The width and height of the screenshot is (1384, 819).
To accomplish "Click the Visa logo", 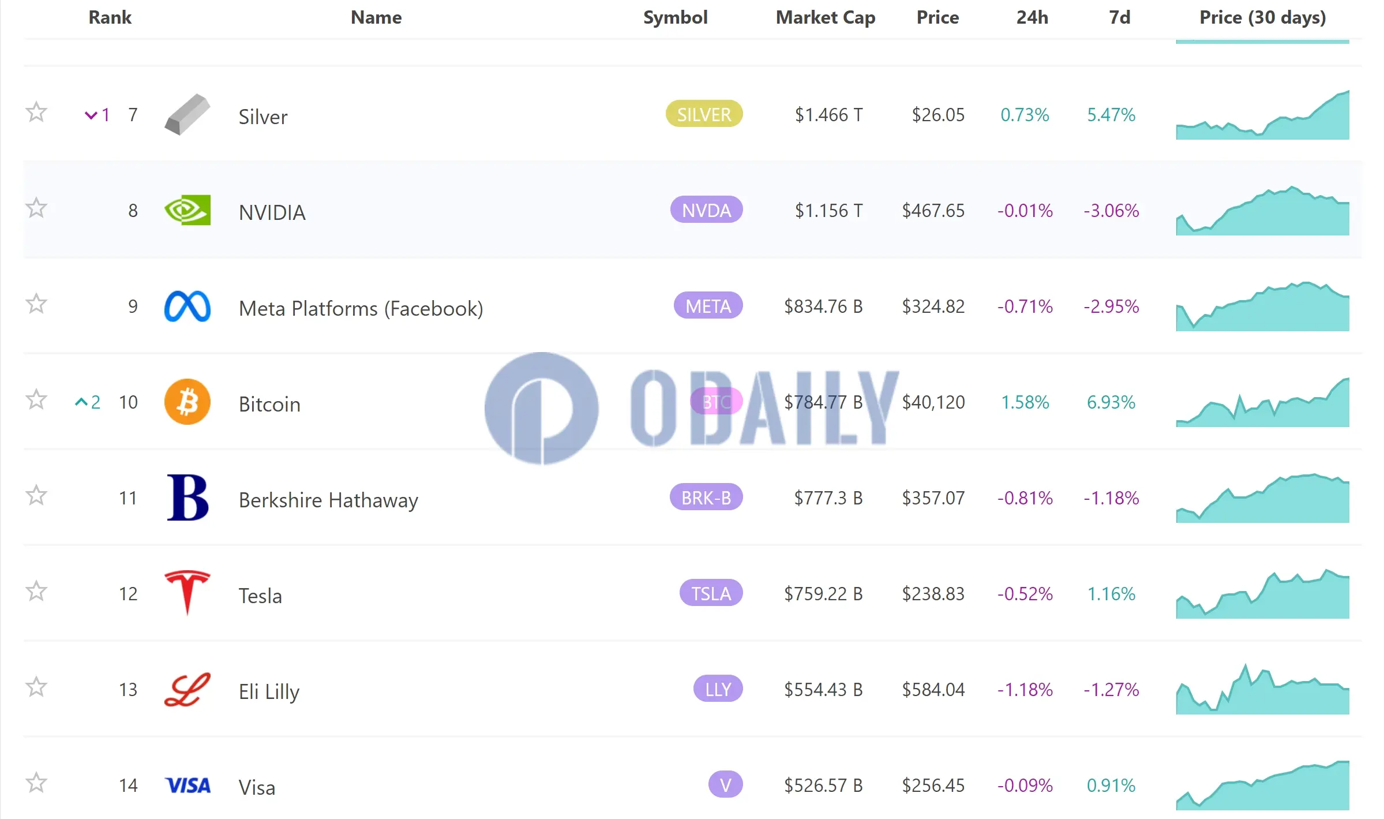I will [x=187, y=785].
